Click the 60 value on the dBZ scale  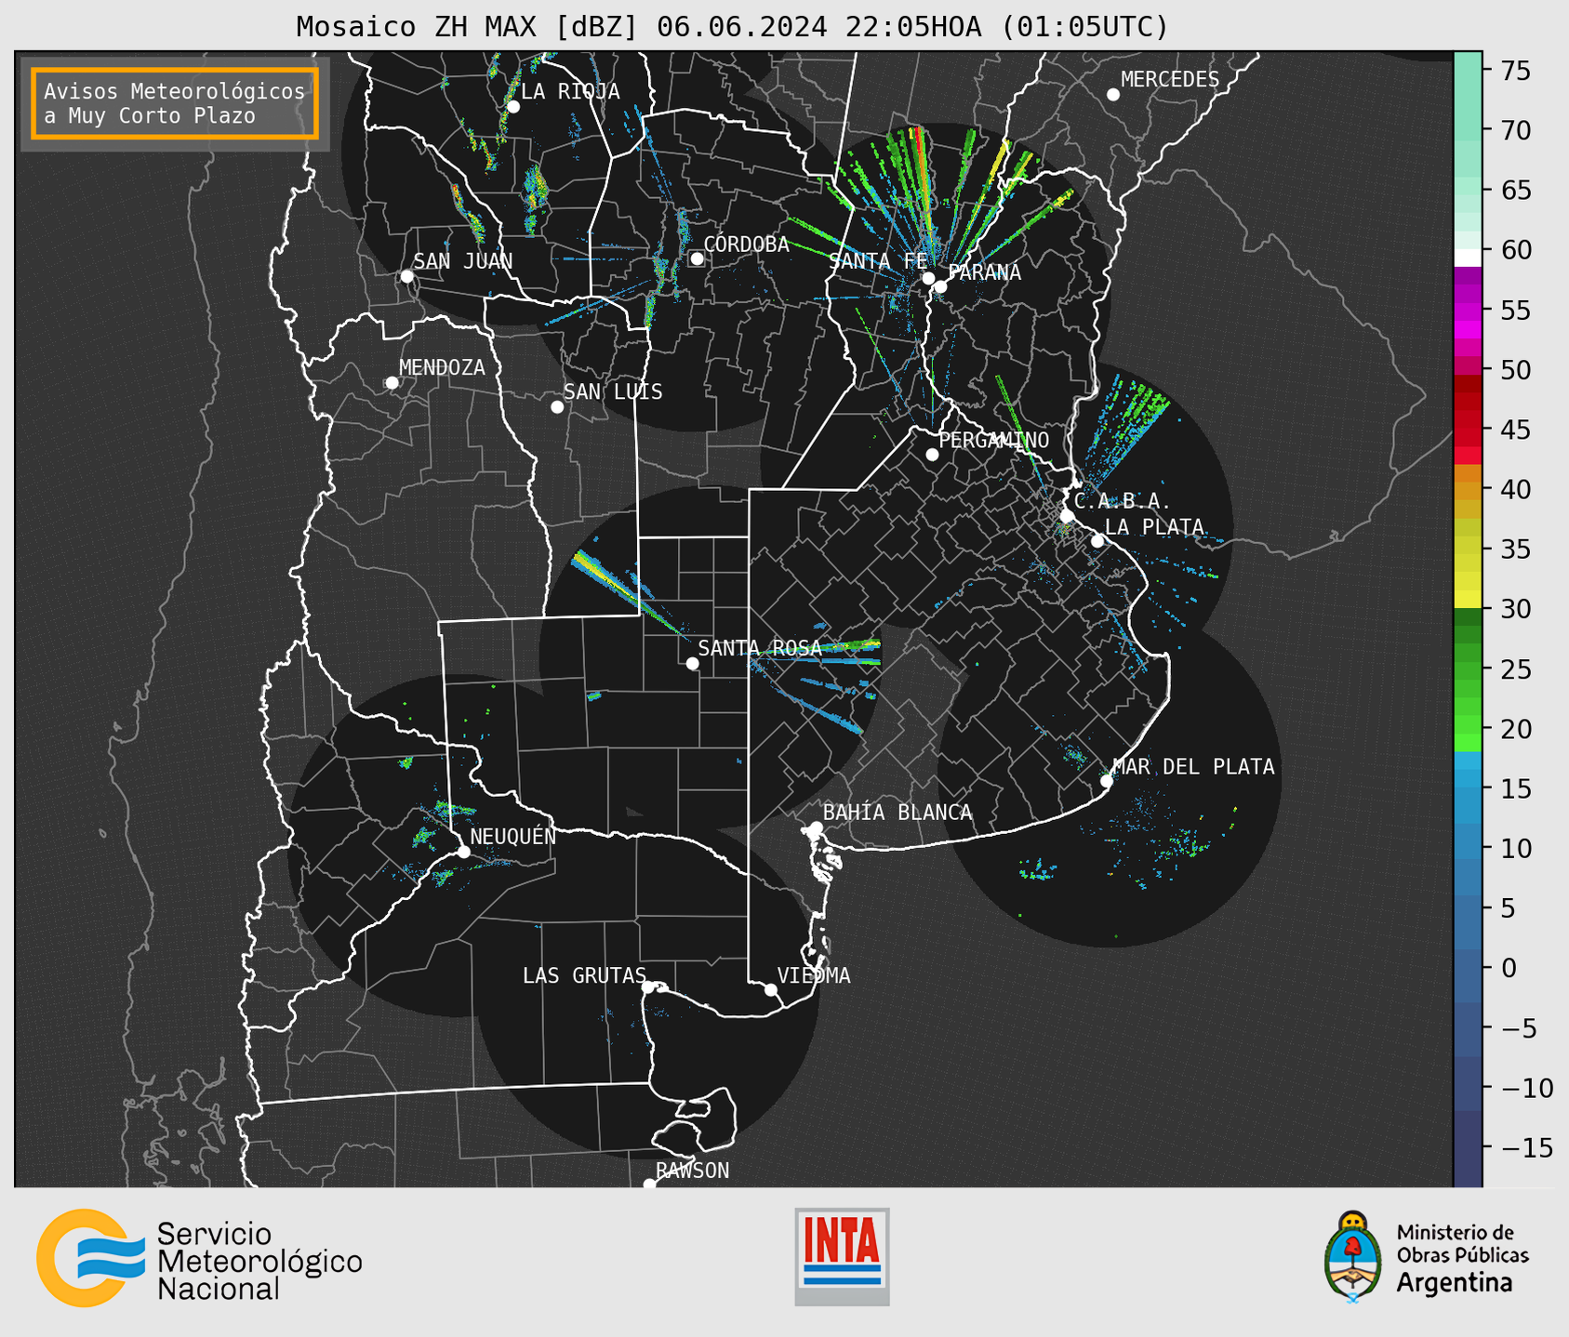1516,250
